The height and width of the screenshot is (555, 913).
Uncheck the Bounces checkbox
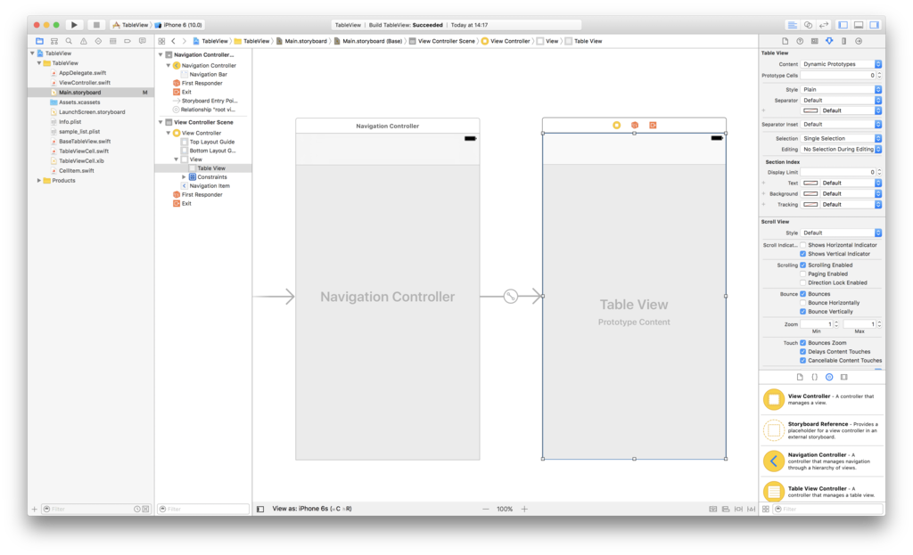[803, 294]
